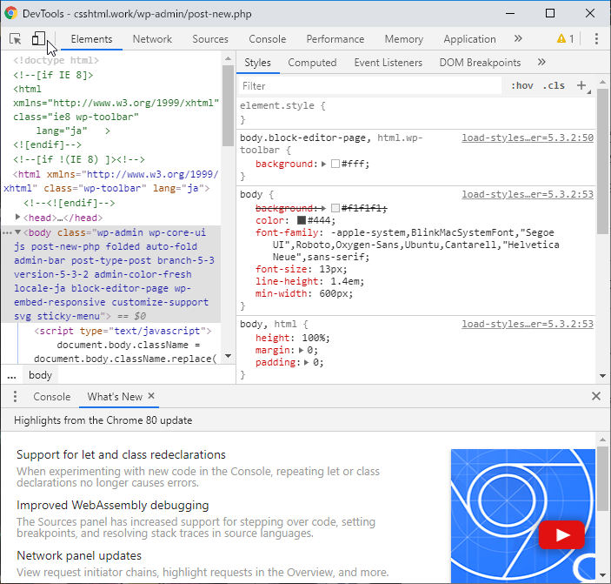Click the ellipsis beside the body node
Screen dimensions: 611x584
(x=7, y=233)
